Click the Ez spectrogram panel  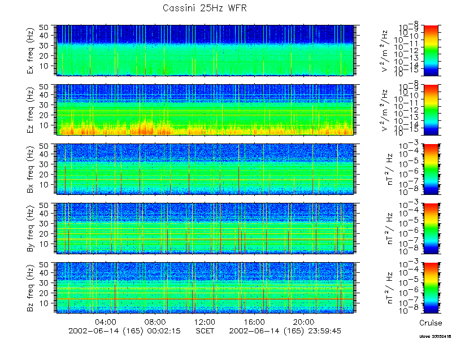[205, 110]
